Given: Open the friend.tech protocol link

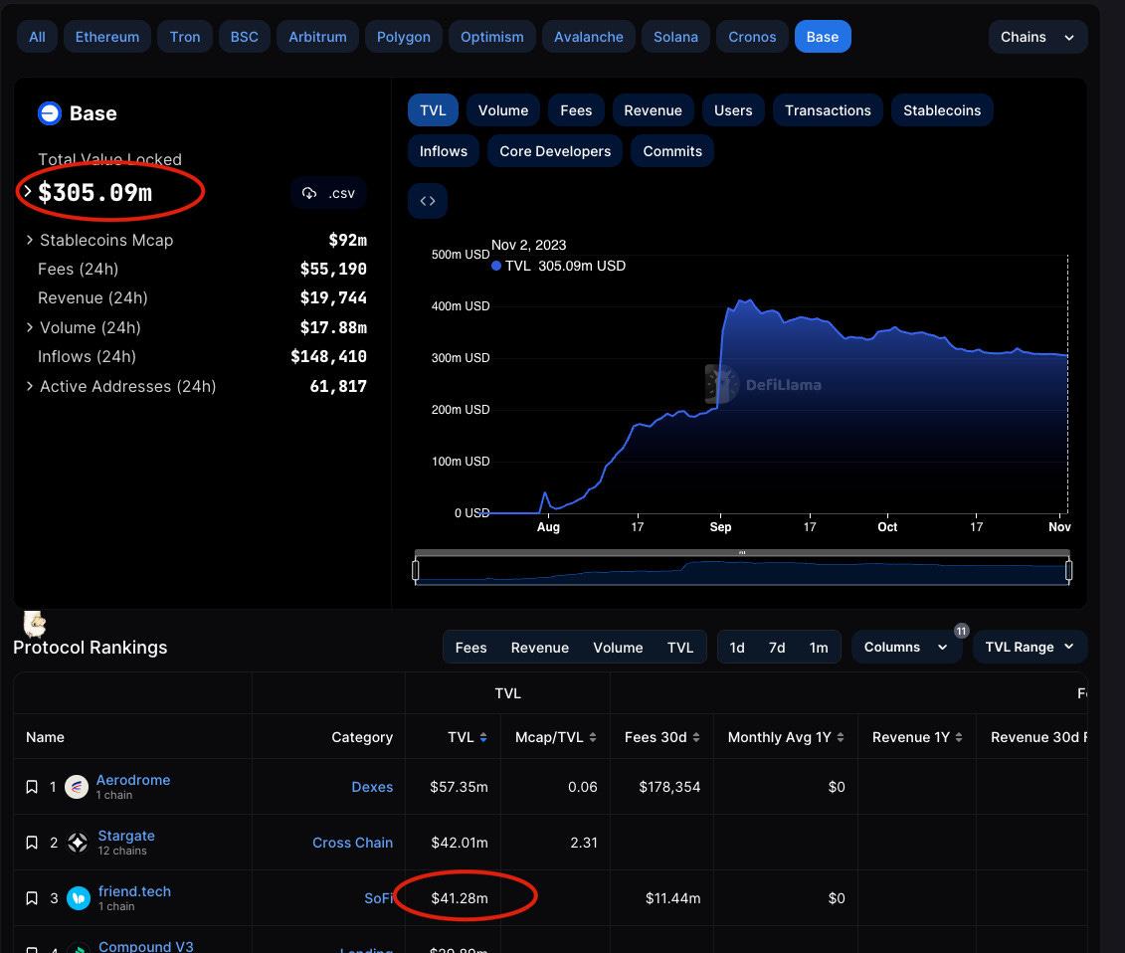Looking at the screenshot, I should [135, 891].
